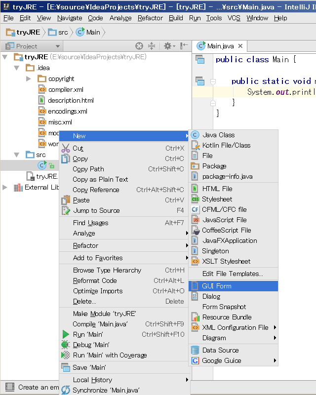Select GUI Form in the New submenu

tap(234, 286)
